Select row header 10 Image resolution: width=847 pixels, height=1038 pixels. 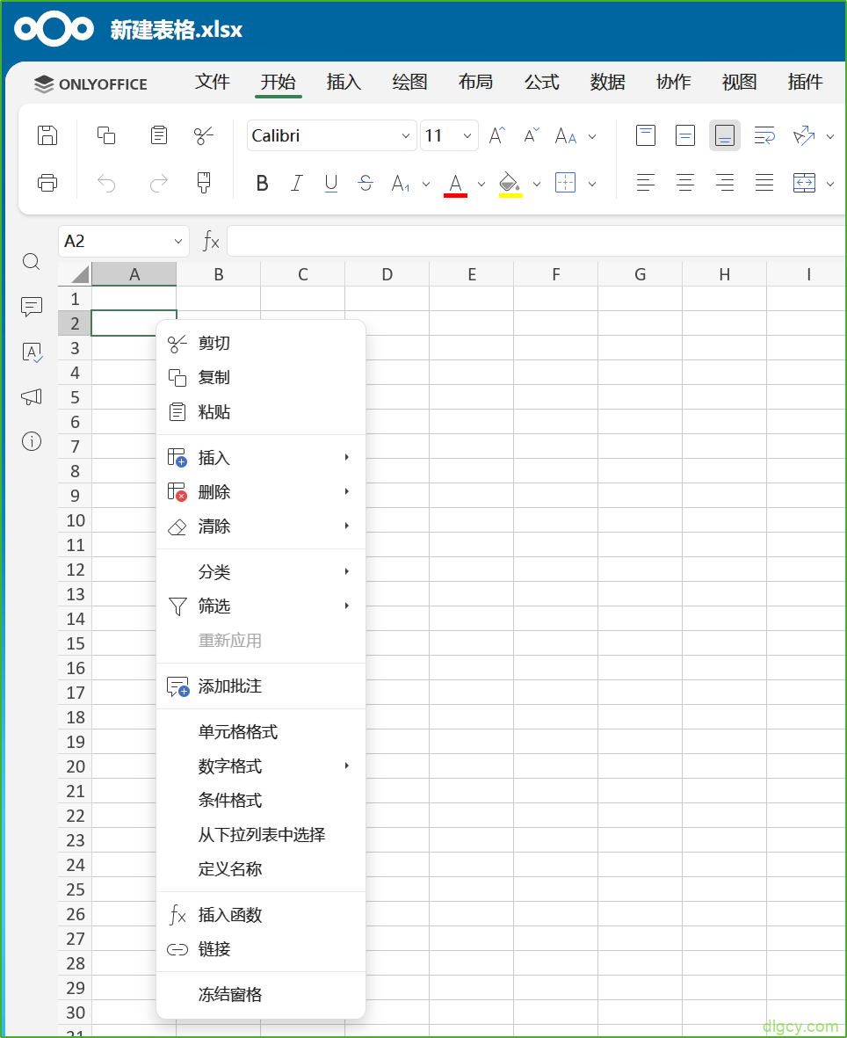(75, 520)
